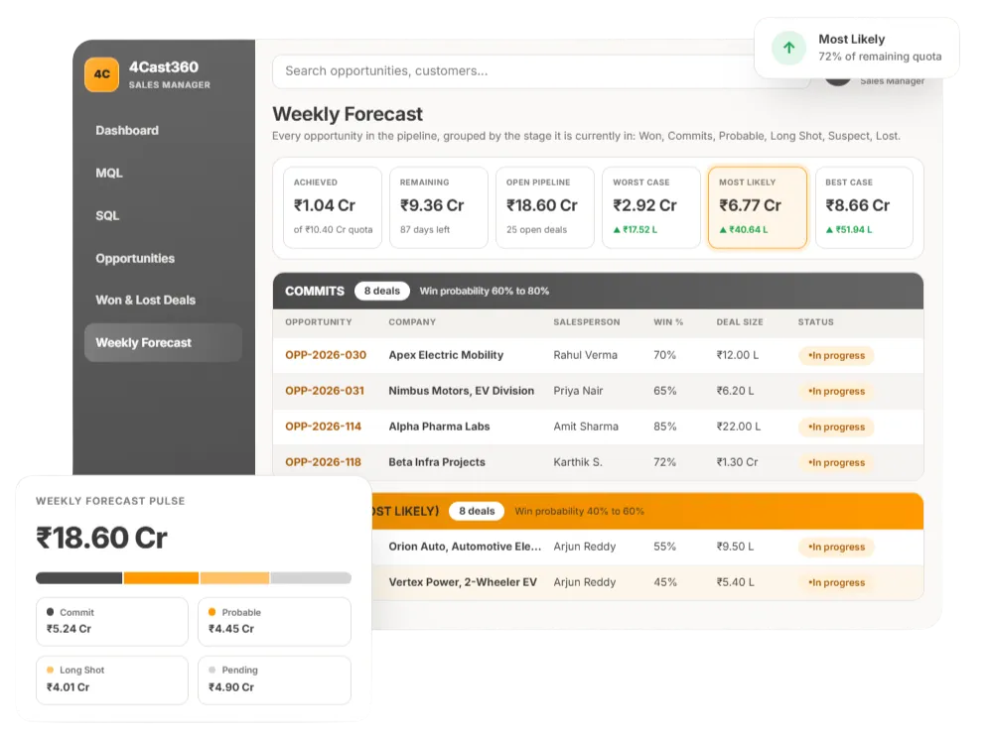Open opportunity OPP-2026-114

pyautogui.click(x=323, y=427)
